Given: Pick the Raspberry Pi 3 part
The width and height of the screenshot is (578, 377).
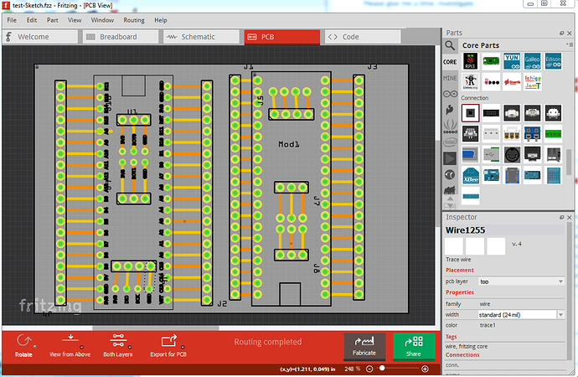Looking at the screenshot, I should [x=470, y=61].
